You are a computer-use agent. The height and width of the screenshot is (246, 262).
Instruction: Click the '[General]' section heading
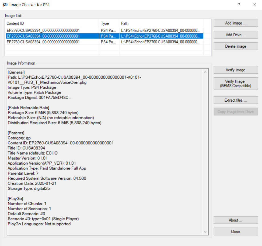coord(16,72)
